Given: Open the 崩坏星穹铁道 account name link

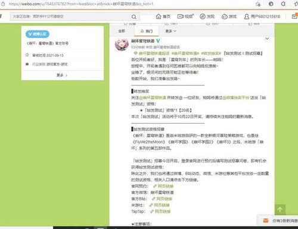Looking at the screenshot, I should (x=142, y=41).
